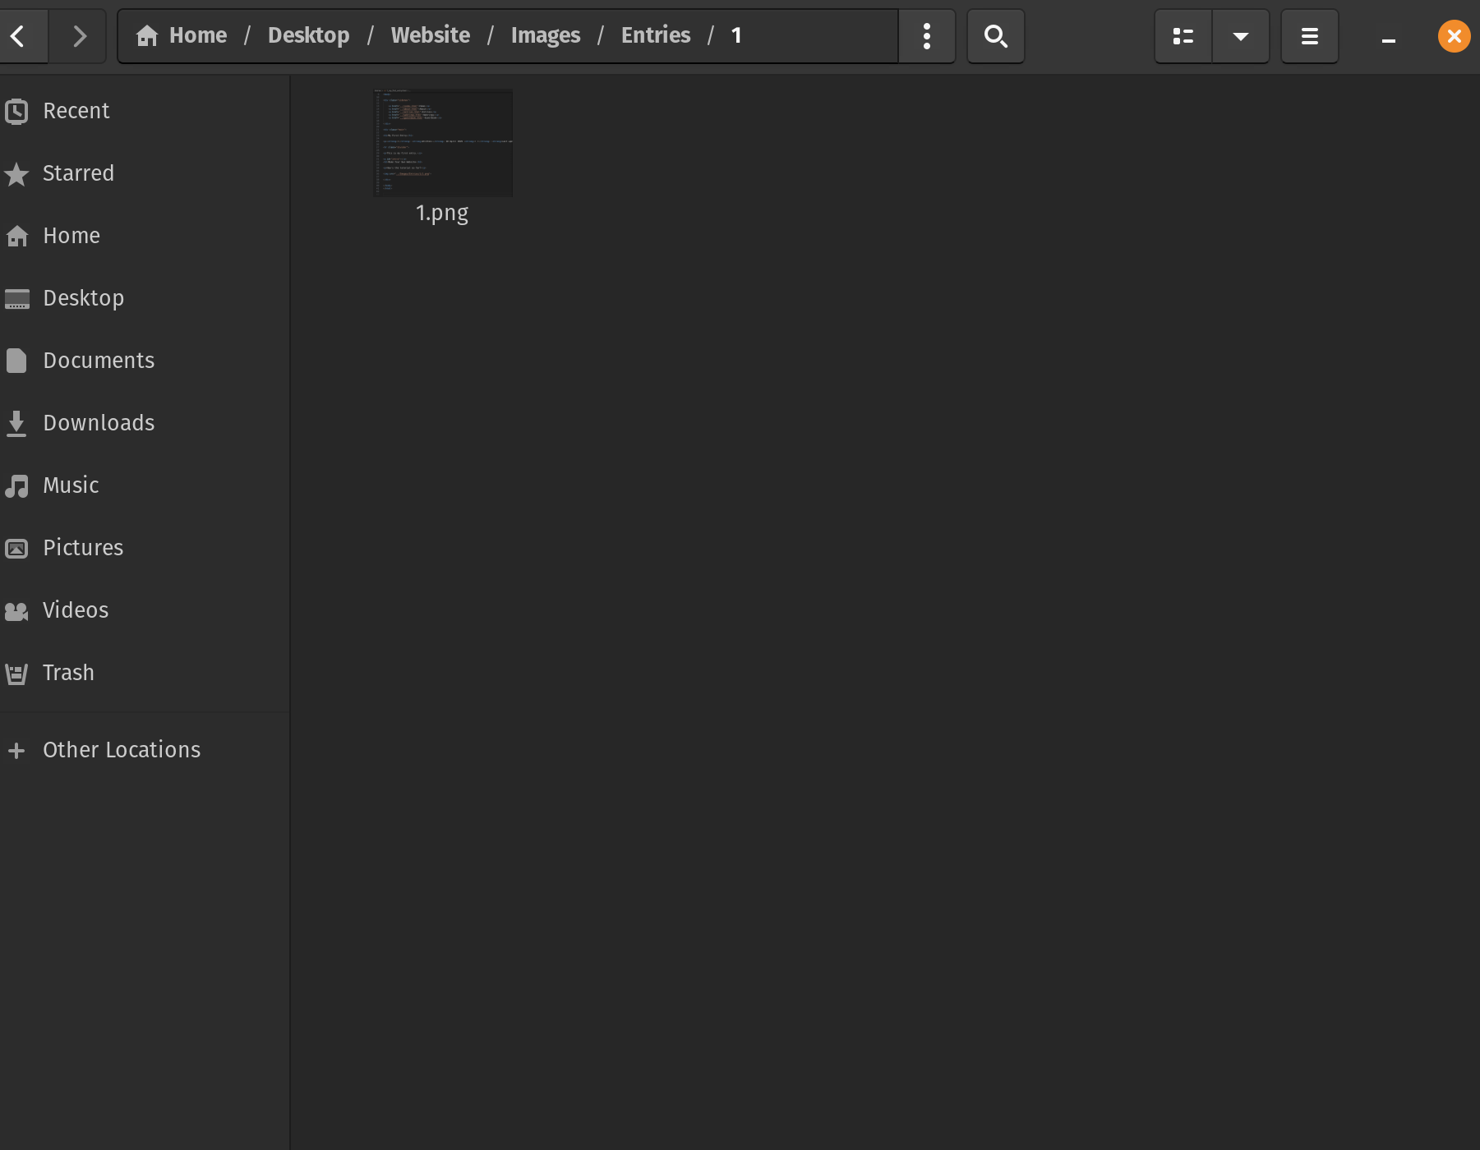Open the three-dot path options menu
This screenshot has height=1150, width=1480.
click(927, 36)
